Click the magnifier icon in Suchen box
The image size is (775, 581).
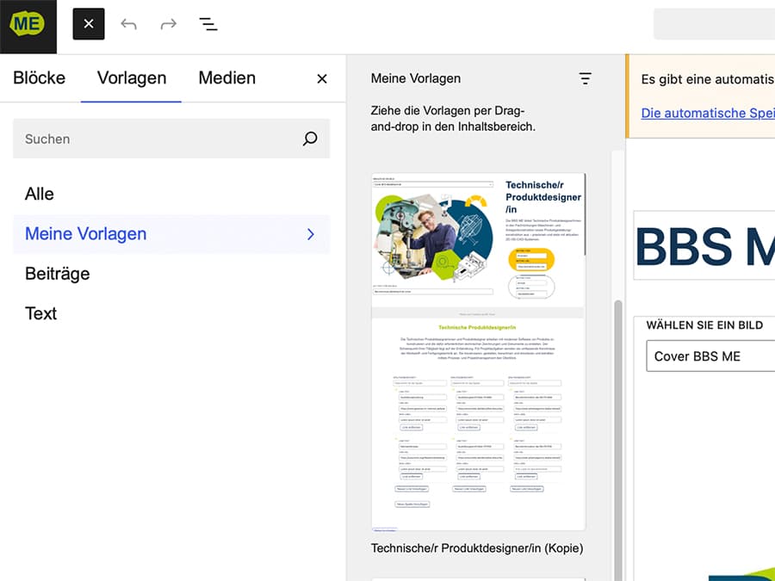(x=310, y=139)
